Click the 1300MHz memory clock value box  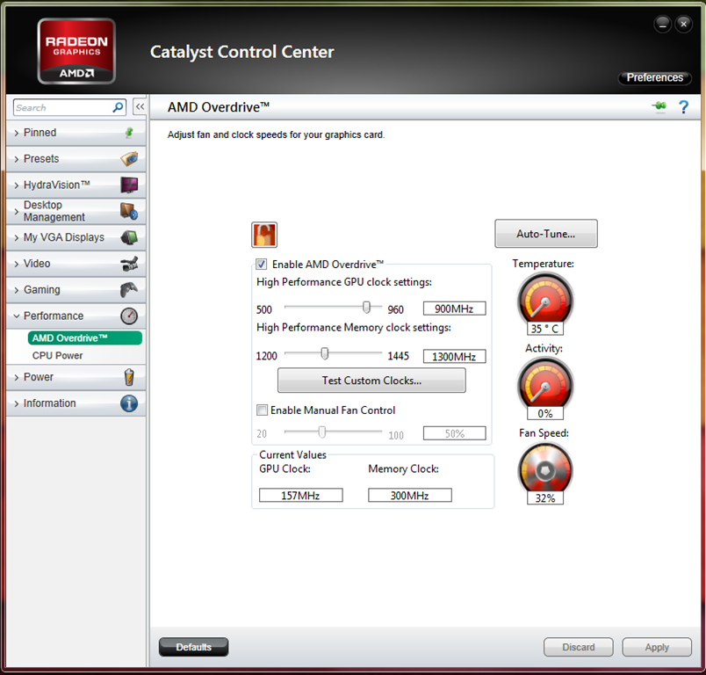[x=454, y=357]
